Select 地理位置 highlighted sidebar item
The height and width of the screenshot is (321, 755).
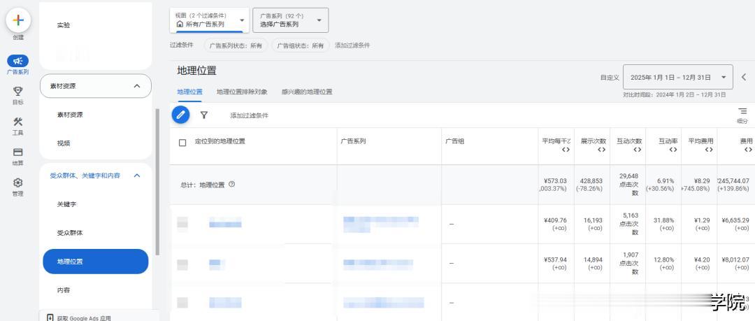click(95, 262)
